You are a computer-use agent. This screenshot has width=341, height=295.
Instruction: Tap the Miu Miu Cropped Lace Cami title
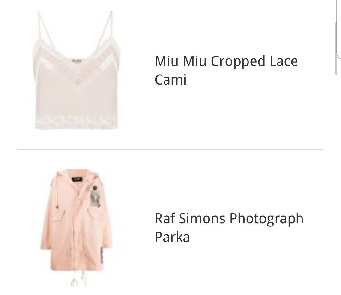226,70
